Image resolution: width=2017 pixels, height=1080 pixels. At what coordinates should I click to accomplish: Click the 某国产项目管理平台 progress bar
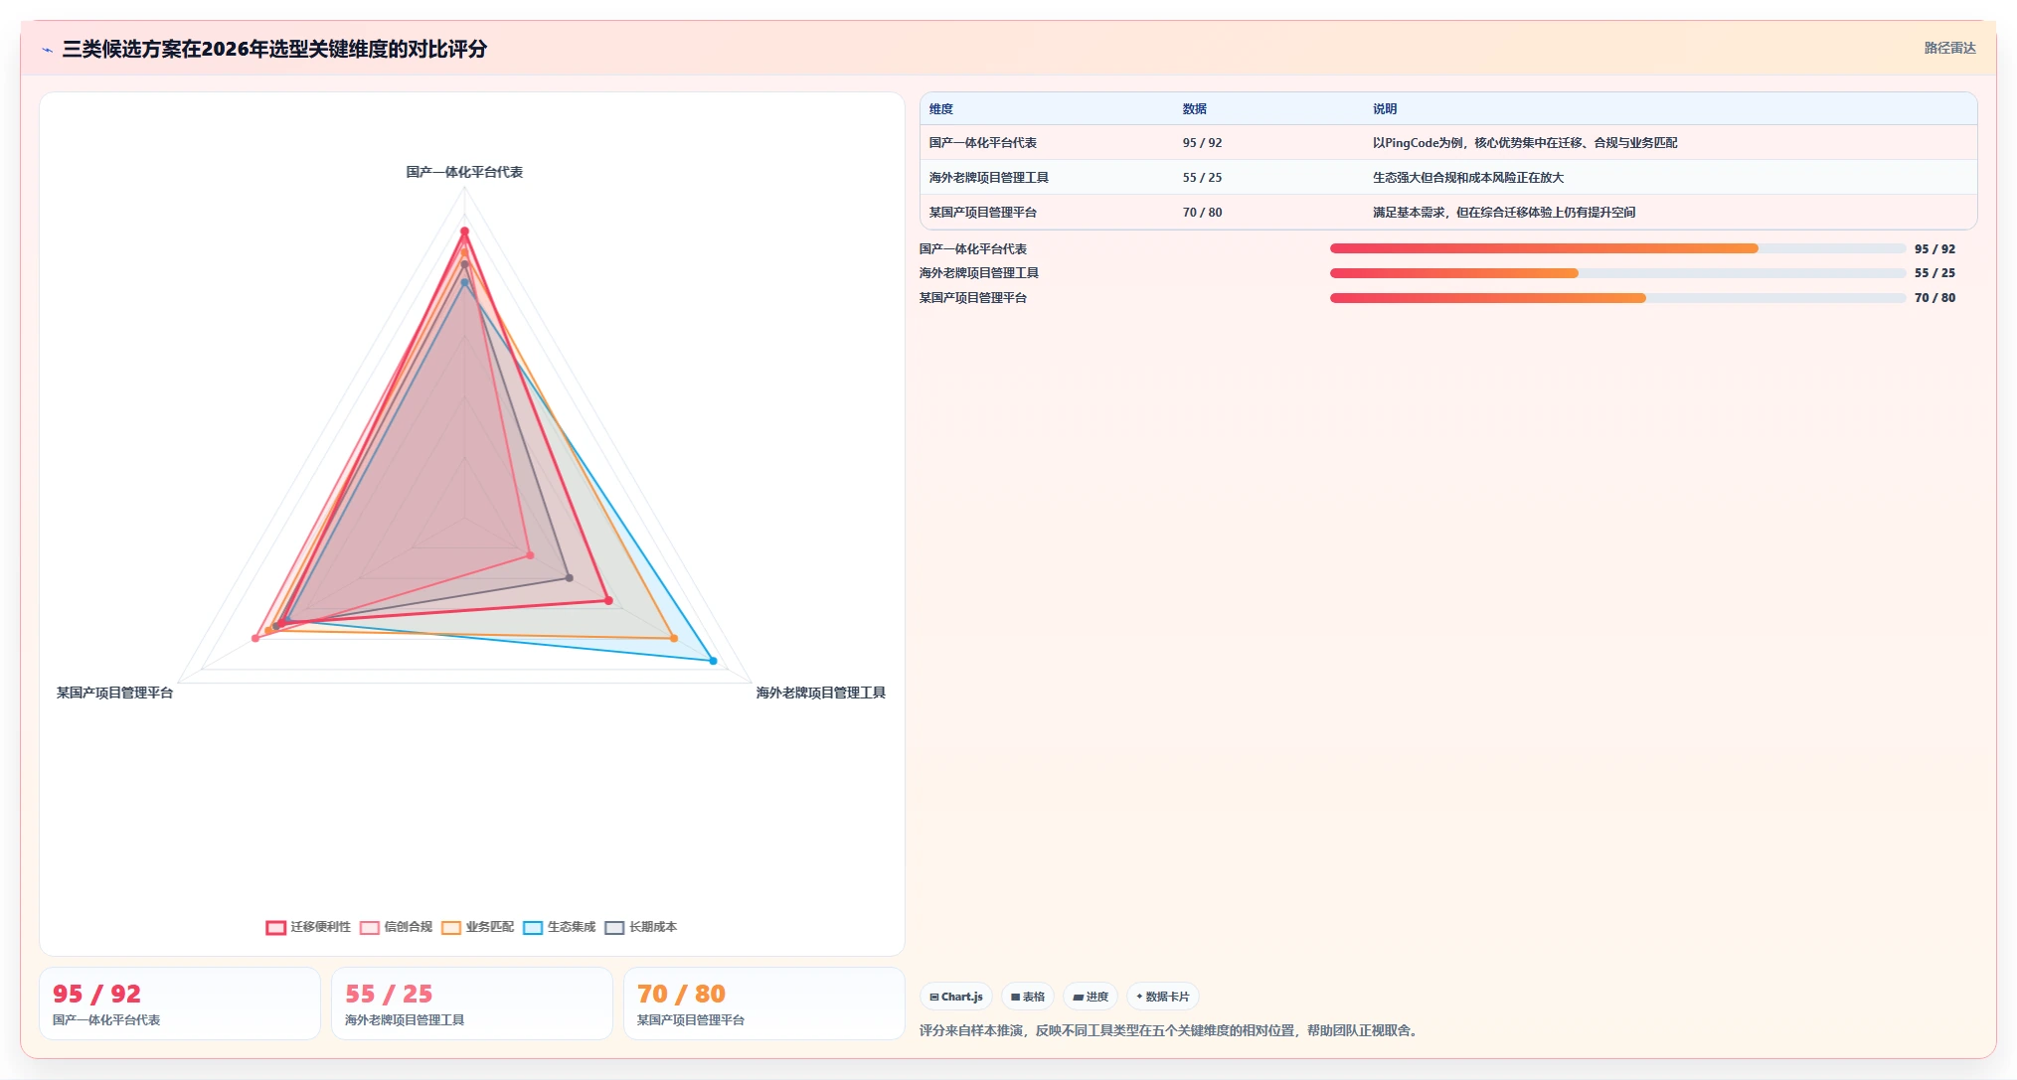[x=1617, y=298]
